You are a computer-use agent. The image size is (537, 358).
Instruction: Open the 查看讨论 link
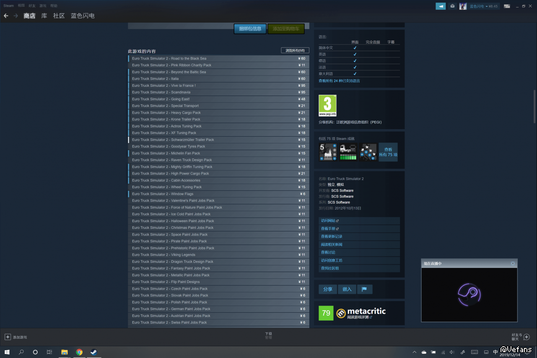click(x=359, y=253)
